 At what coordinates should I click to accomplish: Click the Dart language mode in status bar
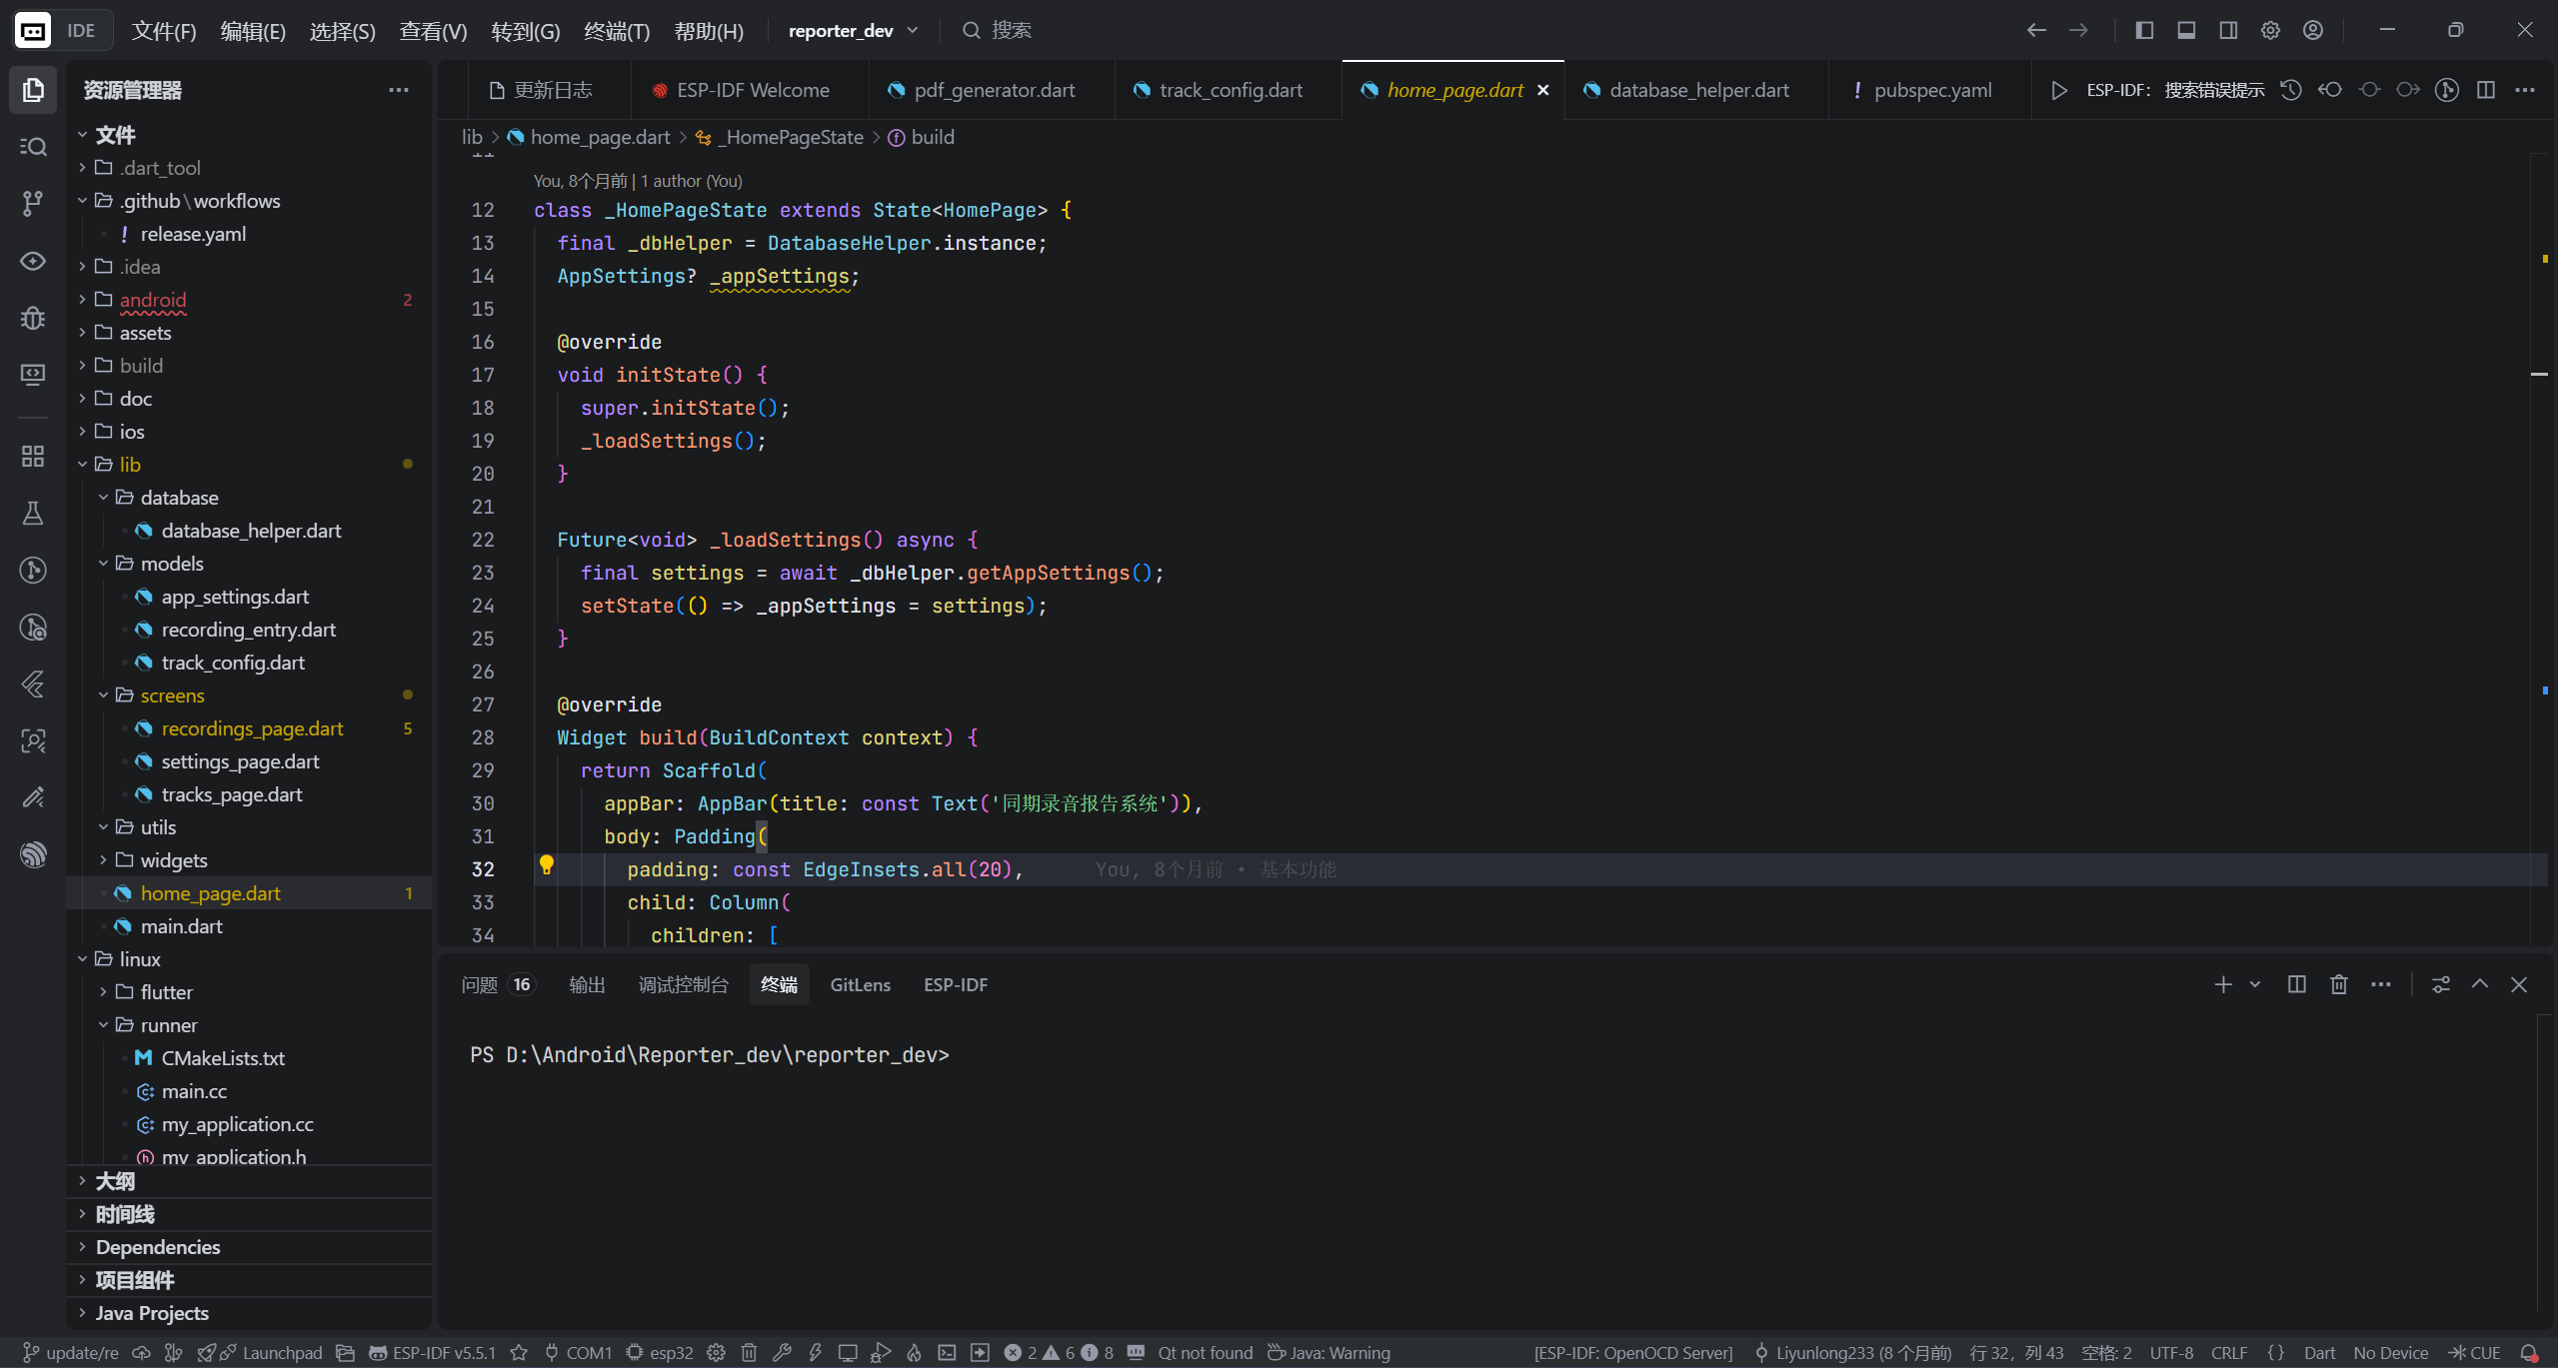tap(2318, 1352)
